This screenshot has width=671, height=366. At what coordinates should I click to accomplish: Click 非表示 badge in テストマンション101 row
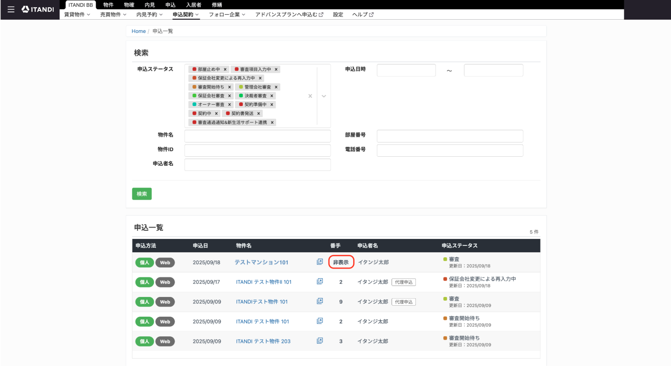point(341,262)
